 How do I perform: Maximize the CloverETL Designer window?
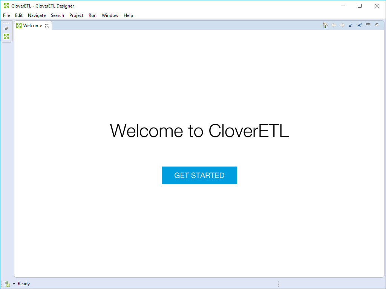click(x=360, y=6)
